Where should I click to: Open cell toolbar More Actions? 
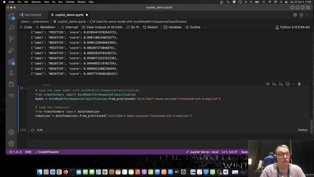click(x=293, y=84)
